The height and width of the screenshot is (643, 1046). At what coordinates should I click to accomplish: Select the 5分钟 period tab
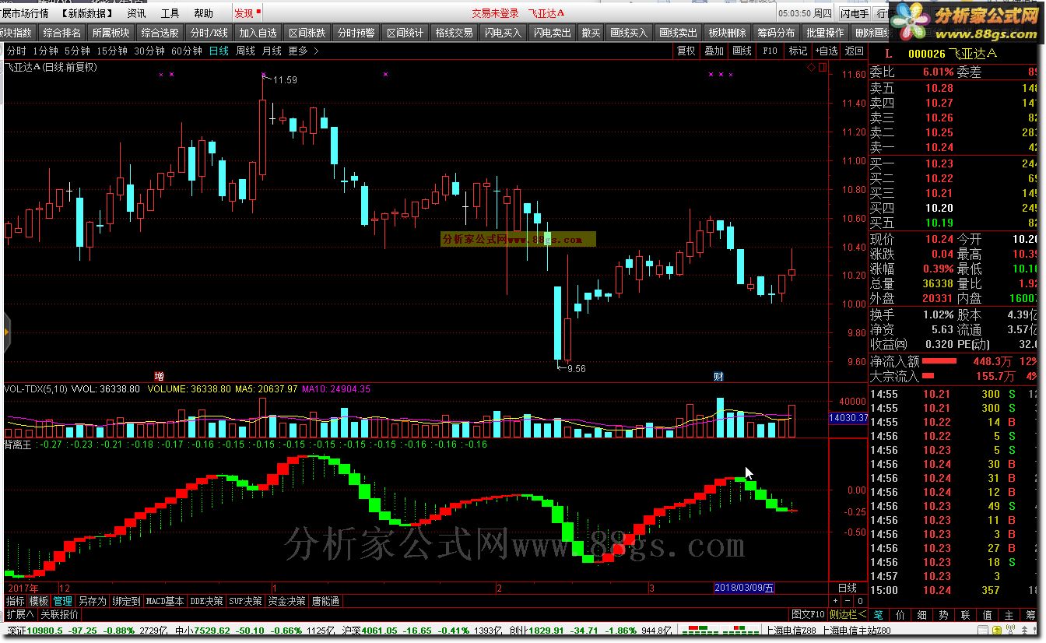(77, 51)
